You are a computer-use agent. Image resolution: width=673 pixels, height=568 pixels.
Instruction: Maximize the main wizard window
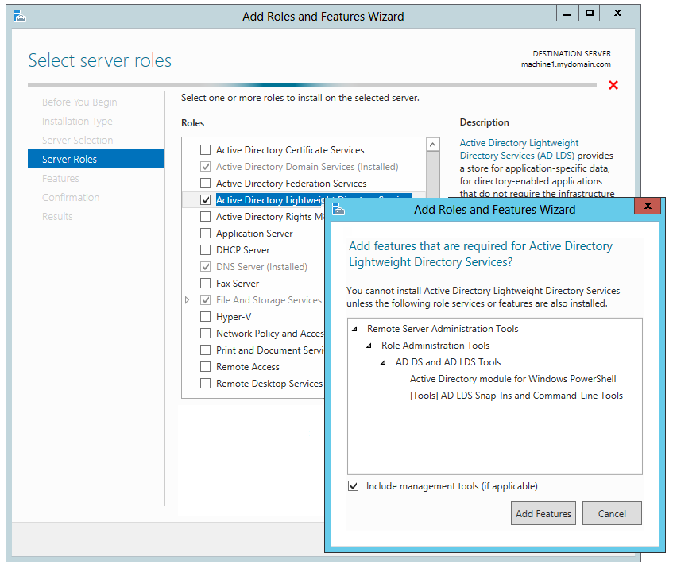(589, 13)
